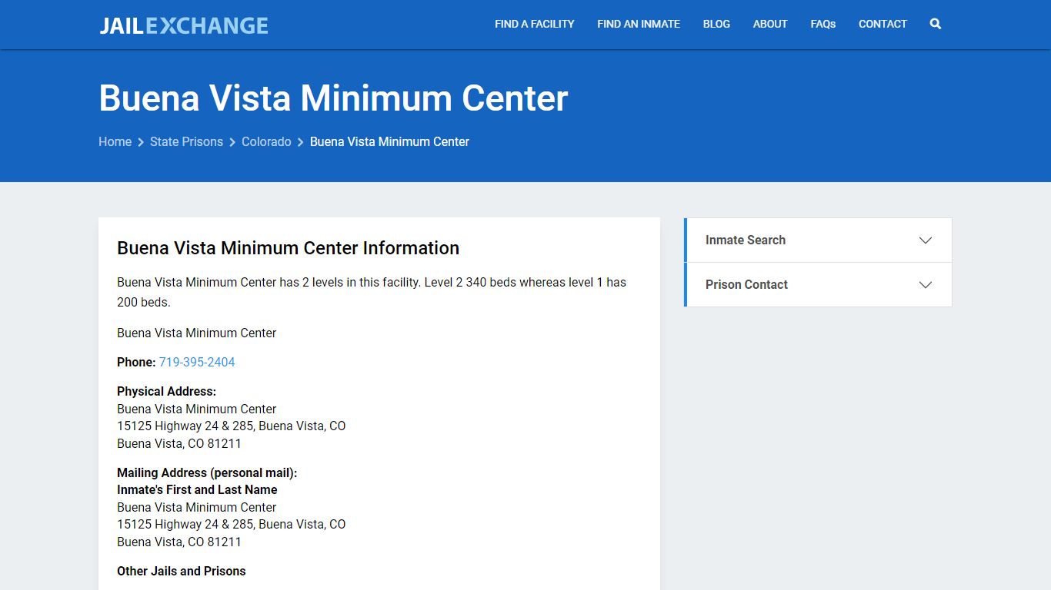Click the JailExchange logo
The height and width of the screenshot is (590, 1051).
[x=184, y=25]
